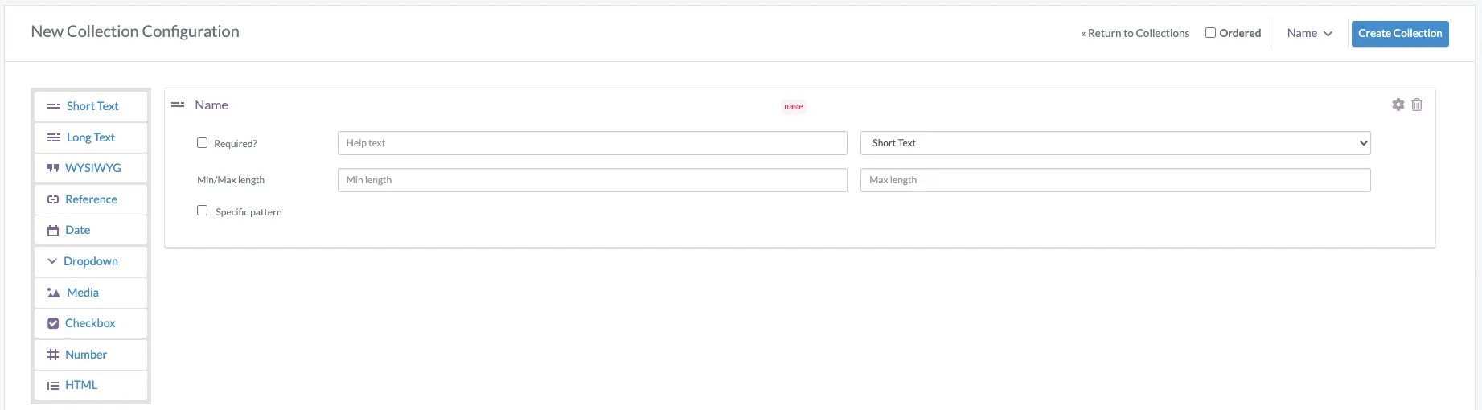This screenshot has height=410, width=1482.
Task: Click the drag handle beside Name field
Action: tap(178, 105)
